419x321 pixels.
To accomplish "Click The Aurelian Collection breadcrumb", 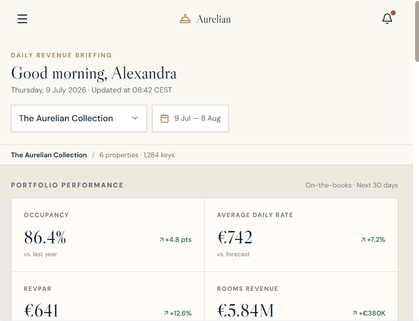I will point(49,155).
